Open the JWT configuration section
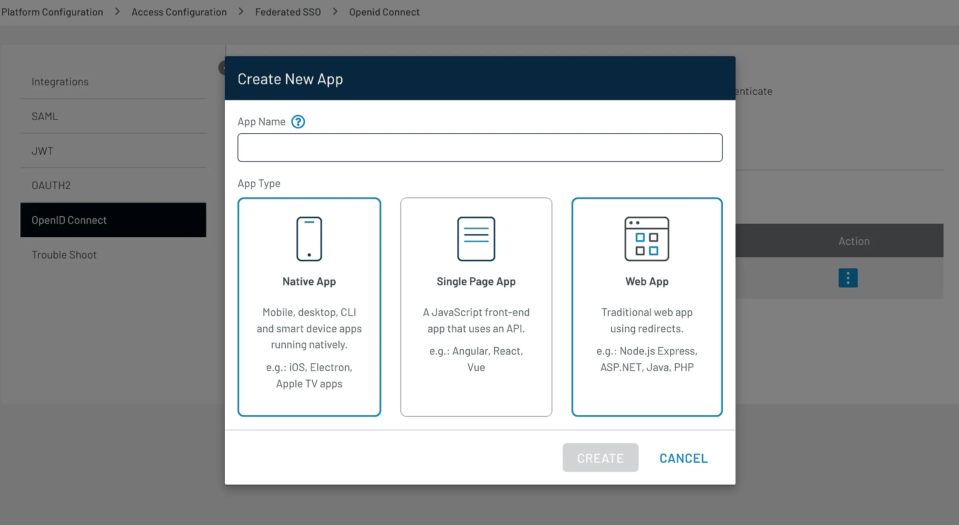959x525 pixels. [x=42, y=151]
